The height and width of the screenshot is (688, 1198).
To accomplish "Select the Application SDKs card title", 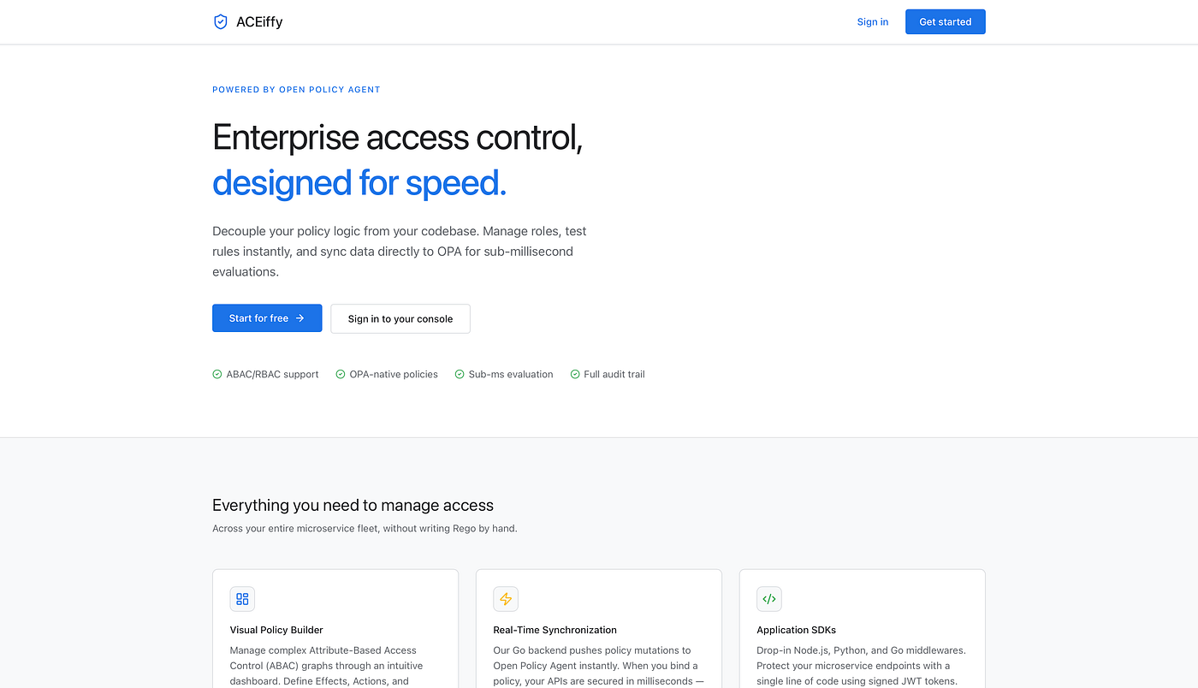I will point(797,630).
